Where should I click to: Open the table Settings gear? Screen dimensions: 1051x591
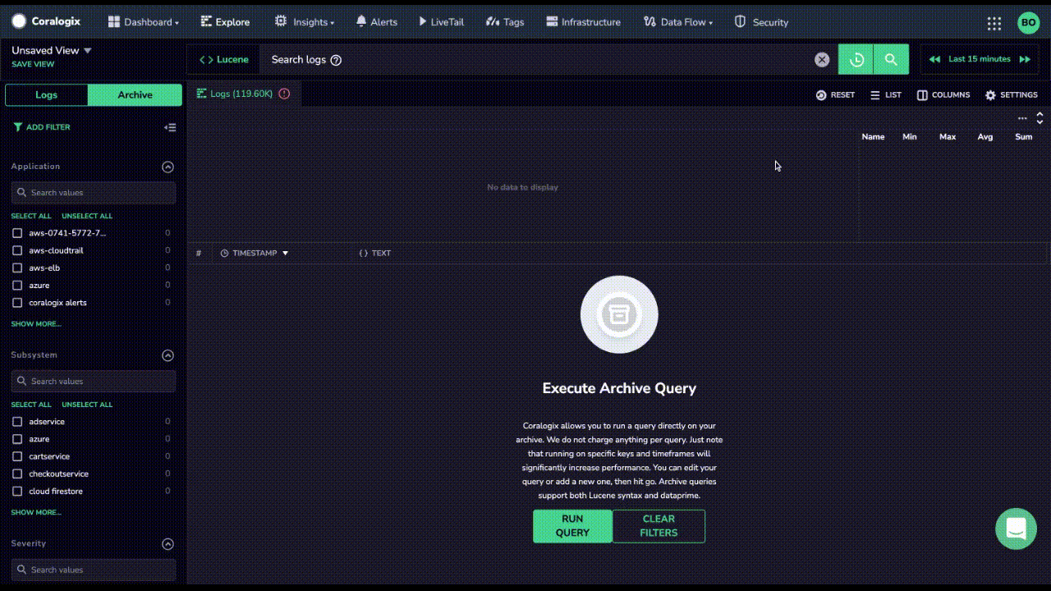[1012, 95]
